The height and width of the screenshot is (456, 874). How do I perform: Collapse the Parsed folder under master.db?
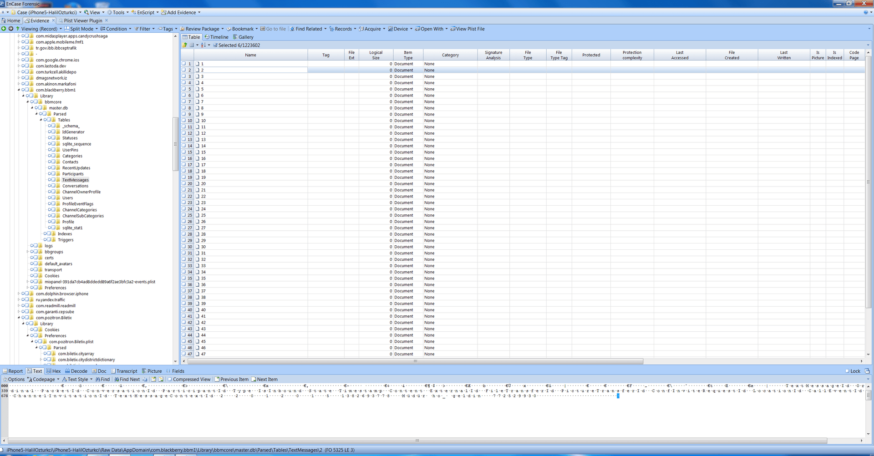tap(36, 114)
